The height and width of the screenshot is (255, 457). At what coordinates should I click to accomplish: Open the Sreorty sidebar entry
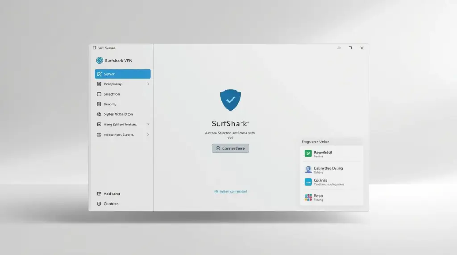click(123, 104)
